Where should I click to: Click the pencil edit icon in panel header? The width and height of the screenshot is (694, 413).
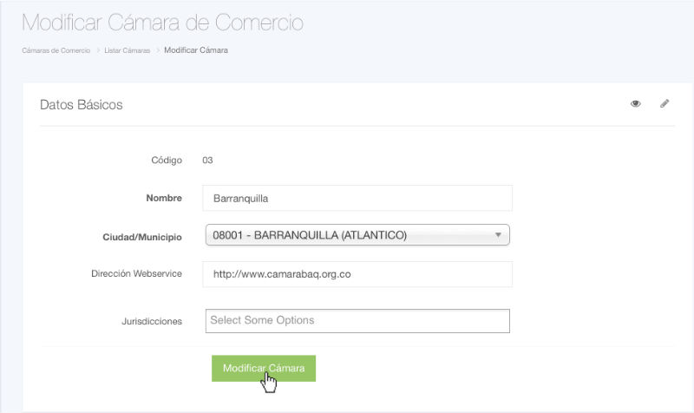pyautogui.click(x=665, y=104)
